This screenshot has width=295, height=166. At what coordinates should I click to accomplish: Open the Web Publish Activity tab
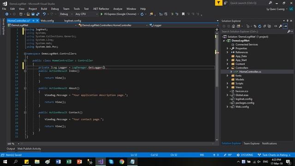pos(29,148)
